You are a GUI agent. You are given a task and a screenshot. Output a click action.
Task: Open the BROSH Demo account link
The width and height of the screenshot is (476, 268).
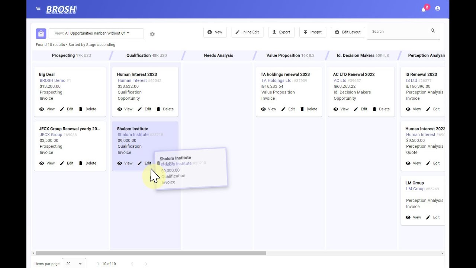click(x=52, y=80)
